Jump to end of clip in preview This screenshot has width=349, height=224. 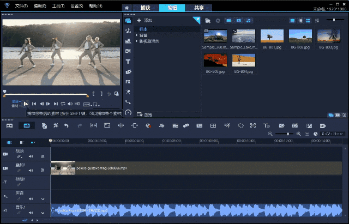(x=56, y=104)
